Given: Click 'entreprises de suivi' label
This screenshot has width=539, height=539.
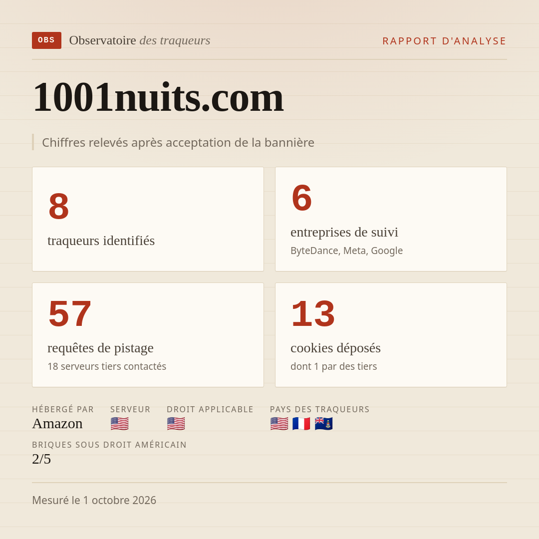Looking at the screenshot, I should [x=344, y=233].
